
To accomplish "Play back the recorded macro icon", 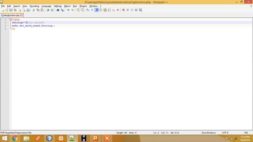I will coord(132,10).
